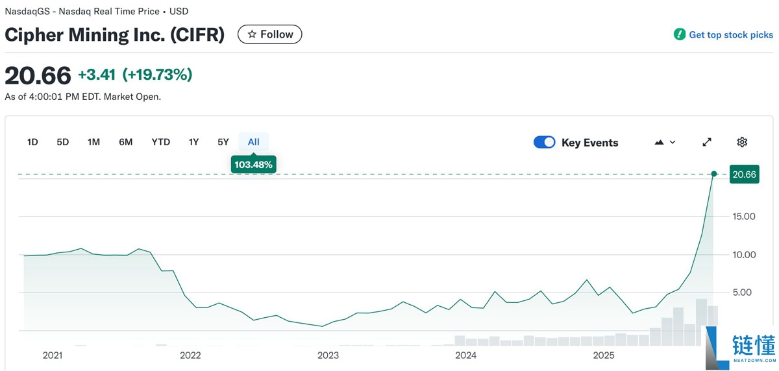Select the 5D range tab
This screenshot has width=779, height=371.
[63, 142]
